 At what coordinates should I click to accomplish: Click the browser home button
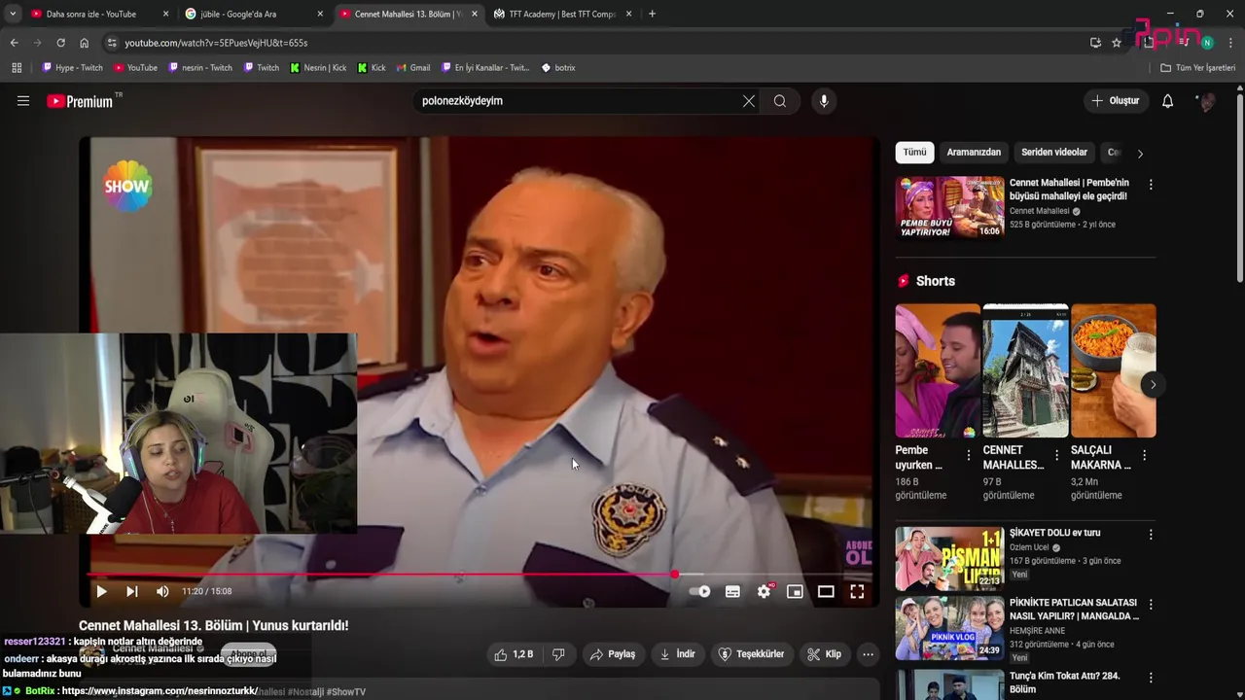coord(84,43)
